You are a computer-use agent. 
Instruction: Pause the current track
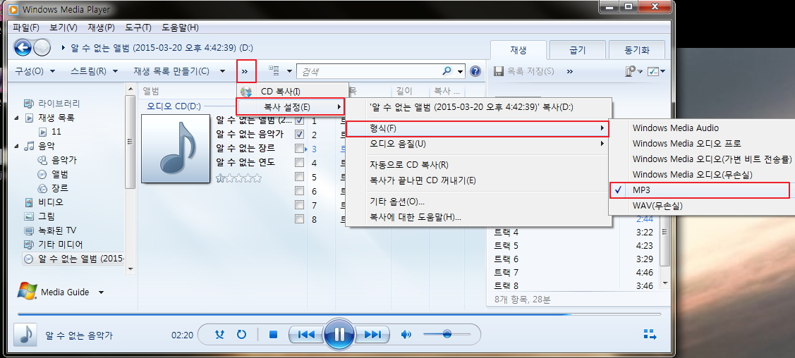coord(339,334)
